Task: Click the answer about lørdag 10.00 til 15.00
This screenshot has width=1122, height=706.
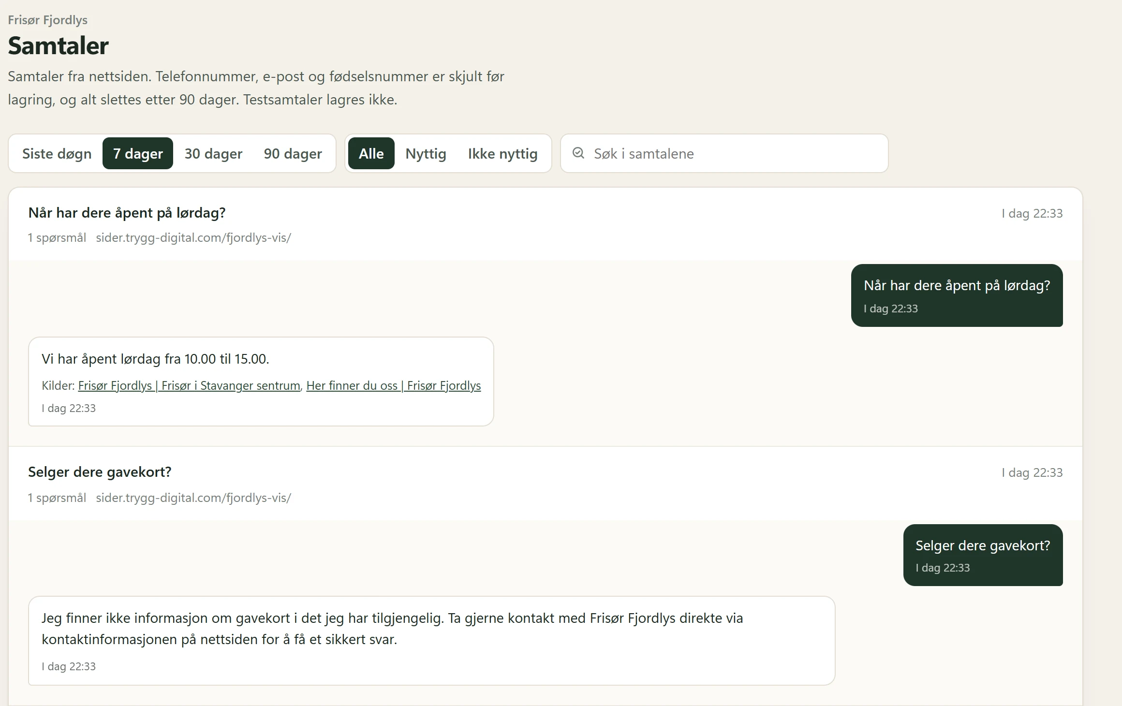Action: click(x=261, y=382)
